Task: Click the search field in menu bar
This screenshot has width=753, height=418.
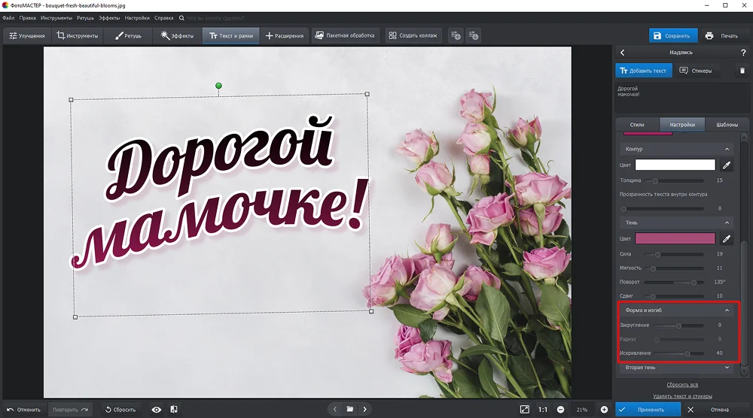Action: [215, 18]
